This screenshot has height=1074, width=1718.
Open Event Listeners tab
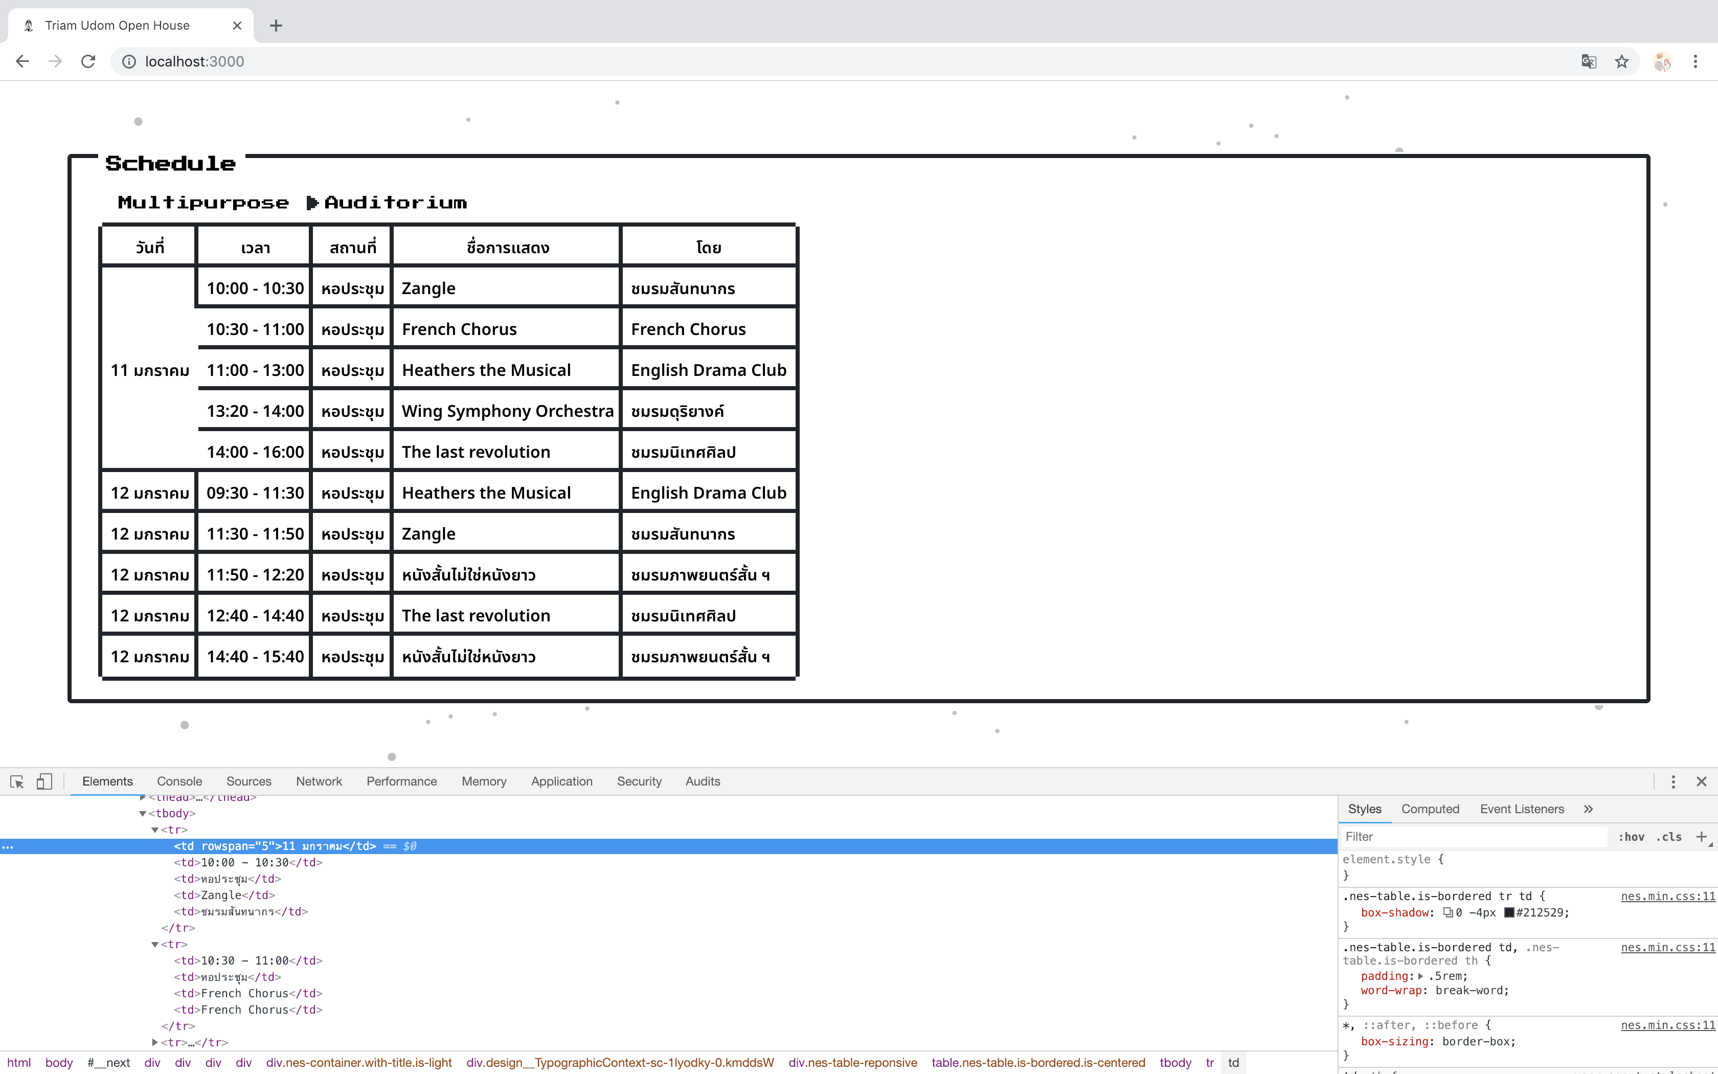pos(1521,809)
